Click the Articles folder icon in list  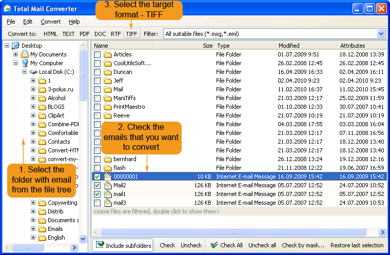108,54
